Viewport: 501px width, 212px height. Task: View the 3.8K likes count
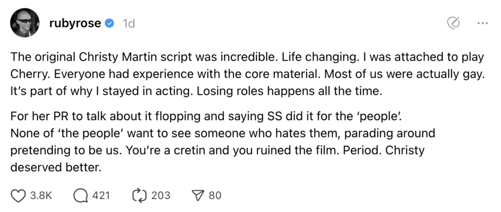click(41, 195)
